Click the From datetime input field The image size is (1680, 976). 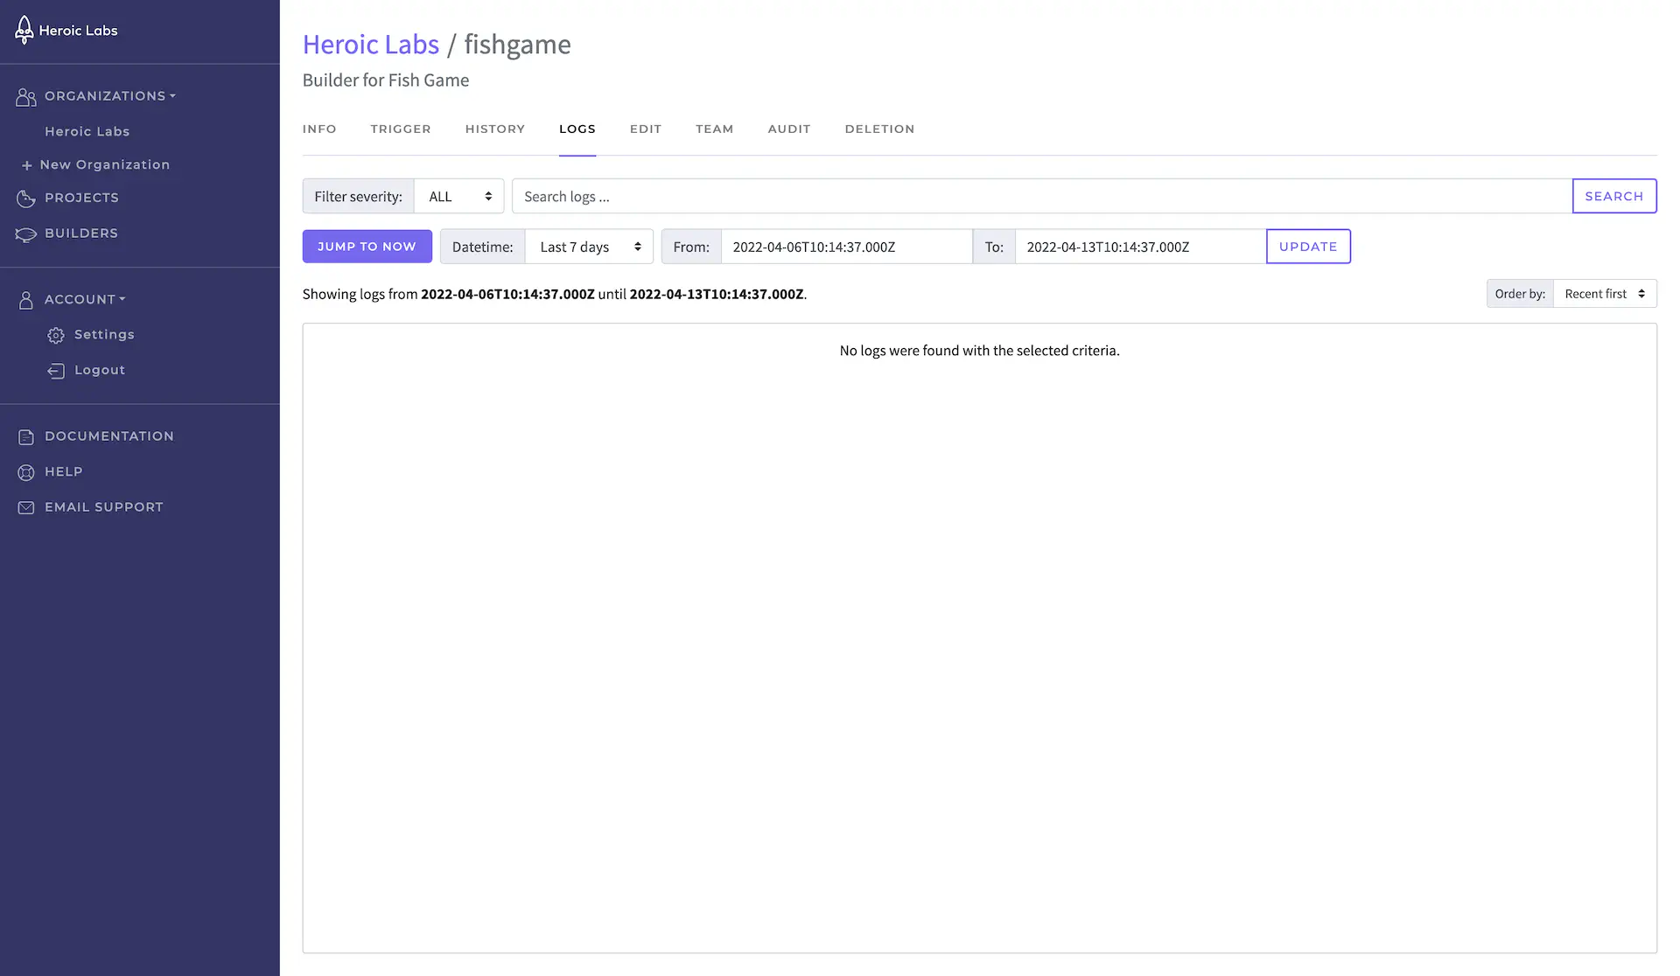(x=846, y=247)
